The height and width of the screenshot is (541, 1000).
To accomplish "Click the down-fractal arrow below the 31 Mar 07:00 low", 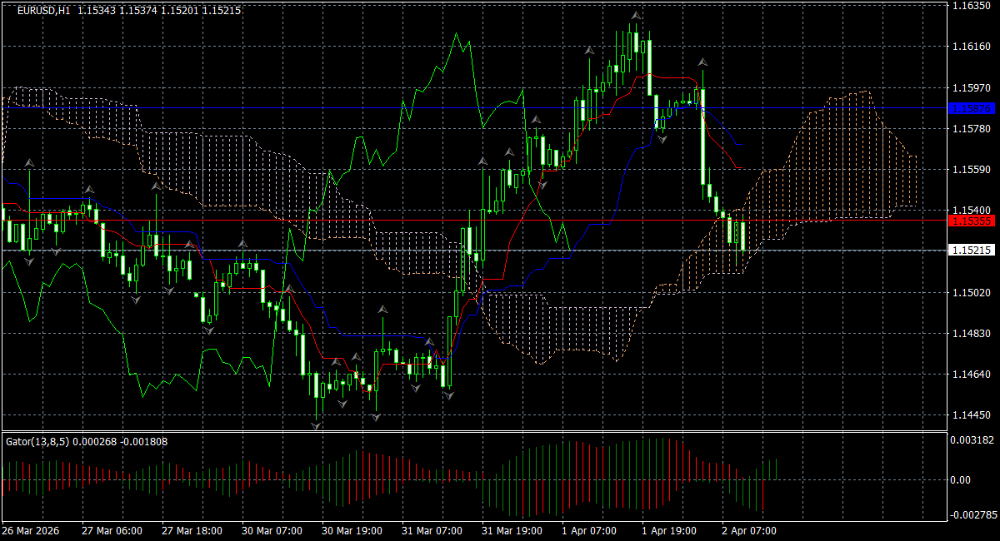I will tap(449, 395).
